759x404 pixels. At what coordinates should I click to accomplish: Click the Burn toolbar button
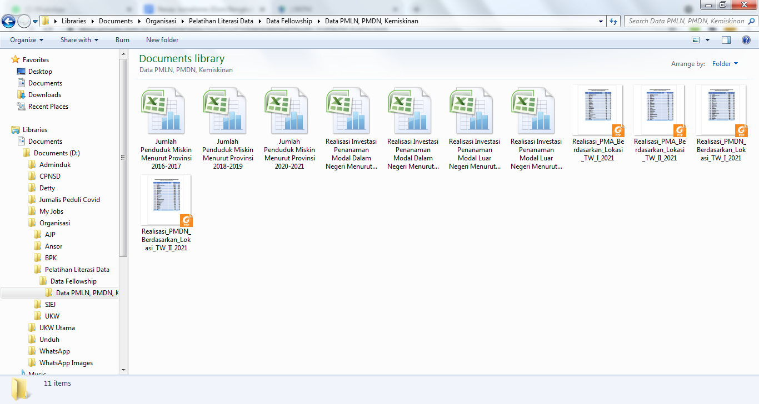point(122,40)
